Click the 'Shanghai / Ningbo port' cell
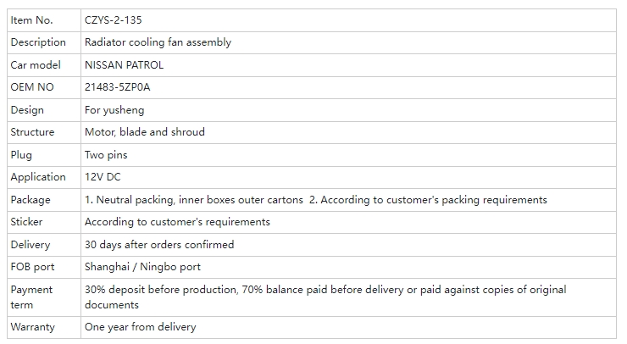627x344 pixels. click(x=141, y=267)
